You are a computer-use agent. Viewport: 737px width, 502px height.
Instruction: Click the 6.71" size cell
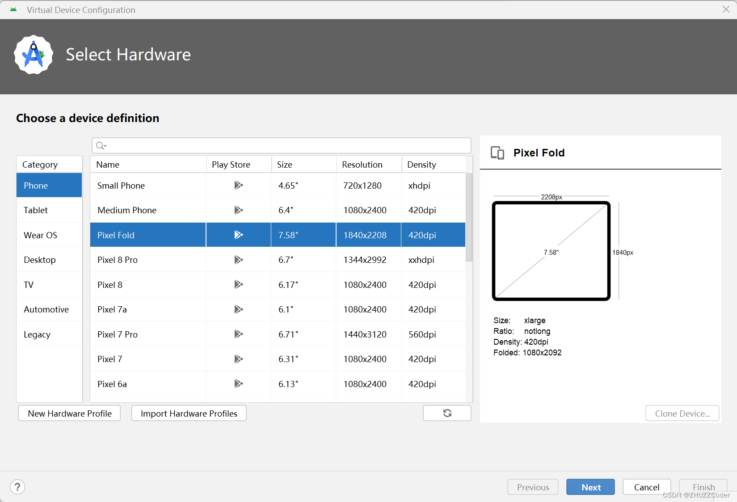tap(303, 334)
